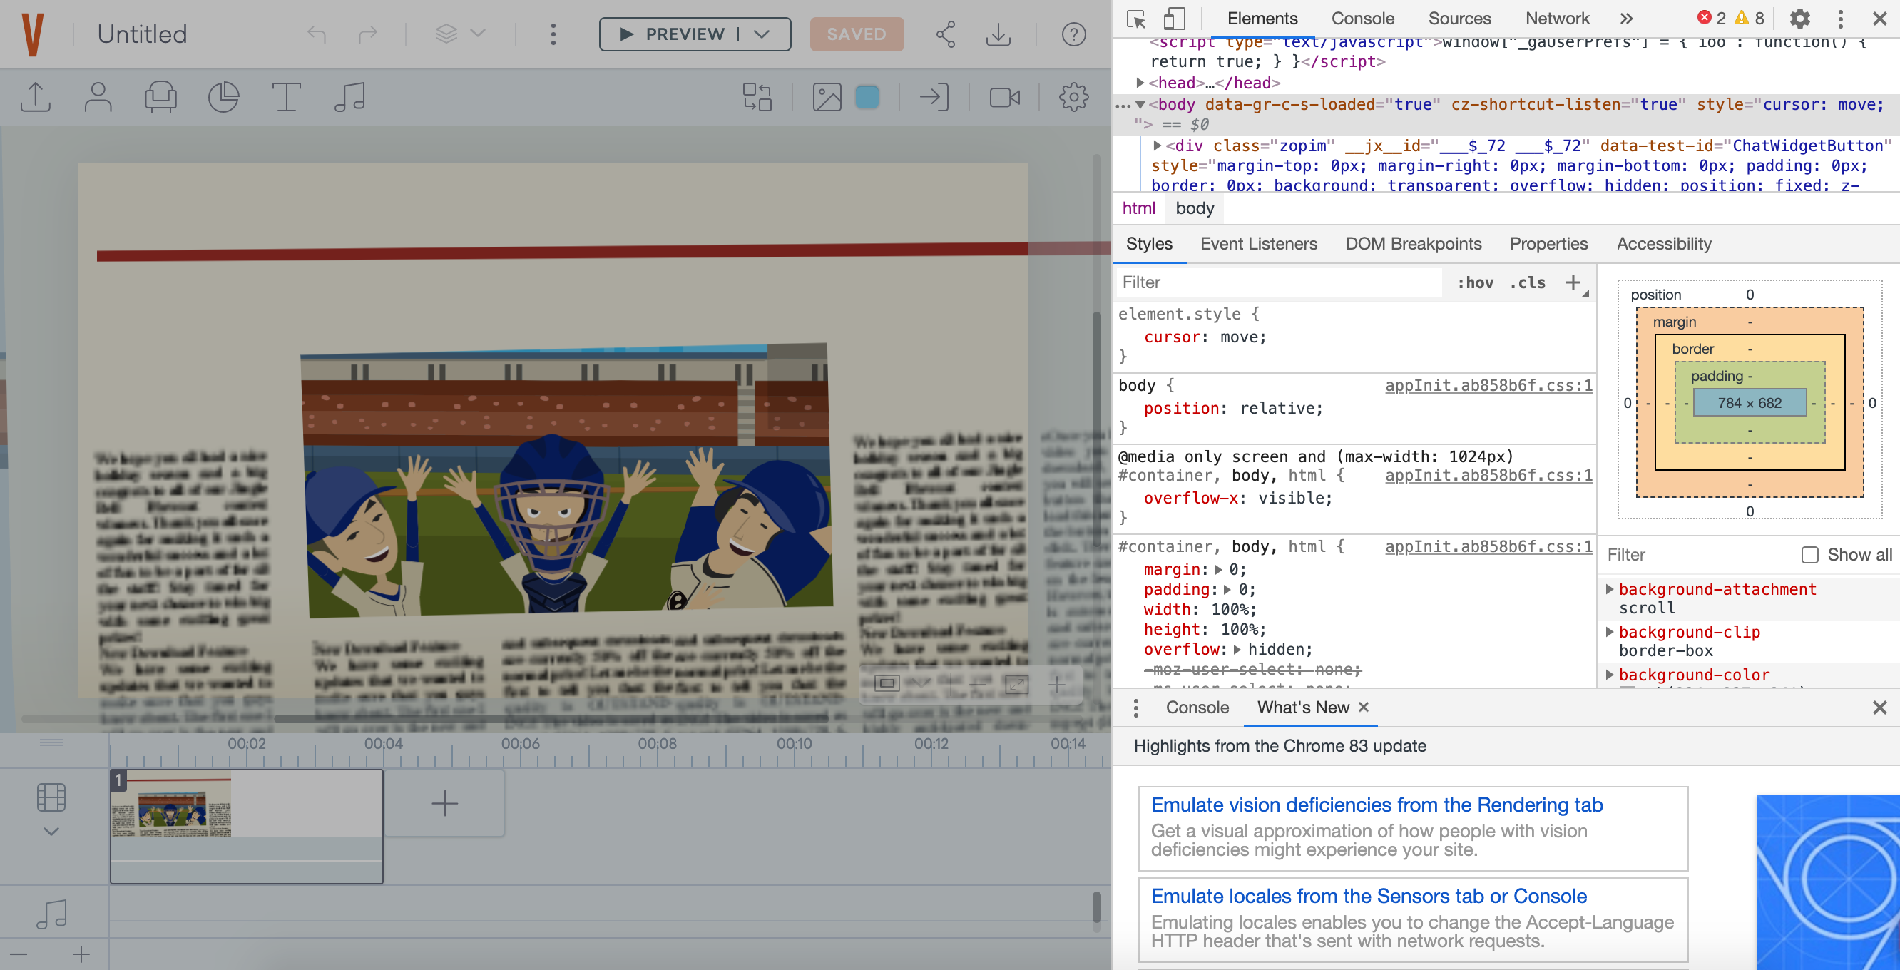Select the character tool in the toolbar
Viewport: 1900px width, 970px height.
[98, 96]
